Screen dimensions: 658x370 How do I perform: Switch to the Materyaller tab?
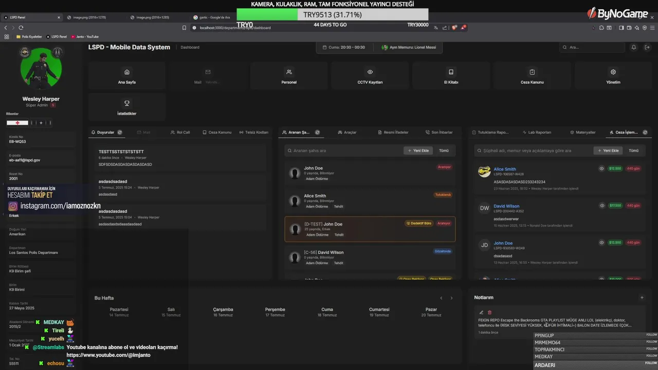(x=582, y=132)
